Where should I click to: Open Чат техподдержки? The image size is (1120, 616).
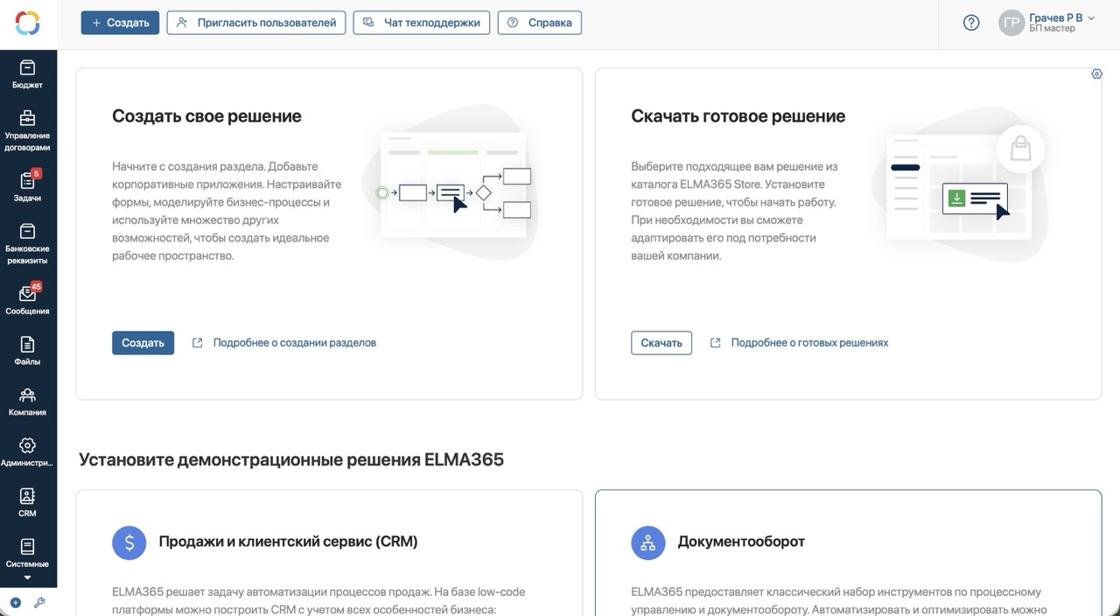coord(422,23)
